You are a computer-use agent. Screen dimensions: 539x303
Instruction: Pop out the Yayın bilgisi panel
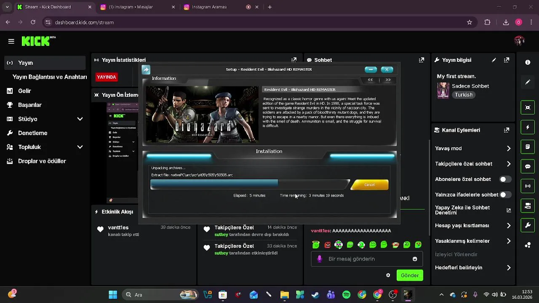(507, 60)
